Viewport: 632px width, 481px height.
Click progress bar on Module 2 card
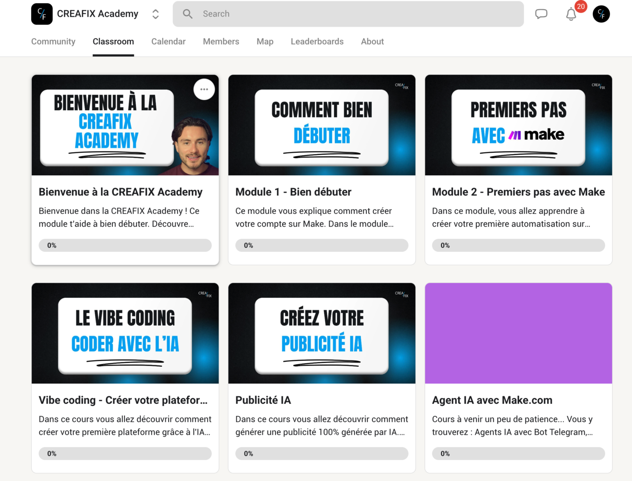pyautogui.click(x=518, y=246)
